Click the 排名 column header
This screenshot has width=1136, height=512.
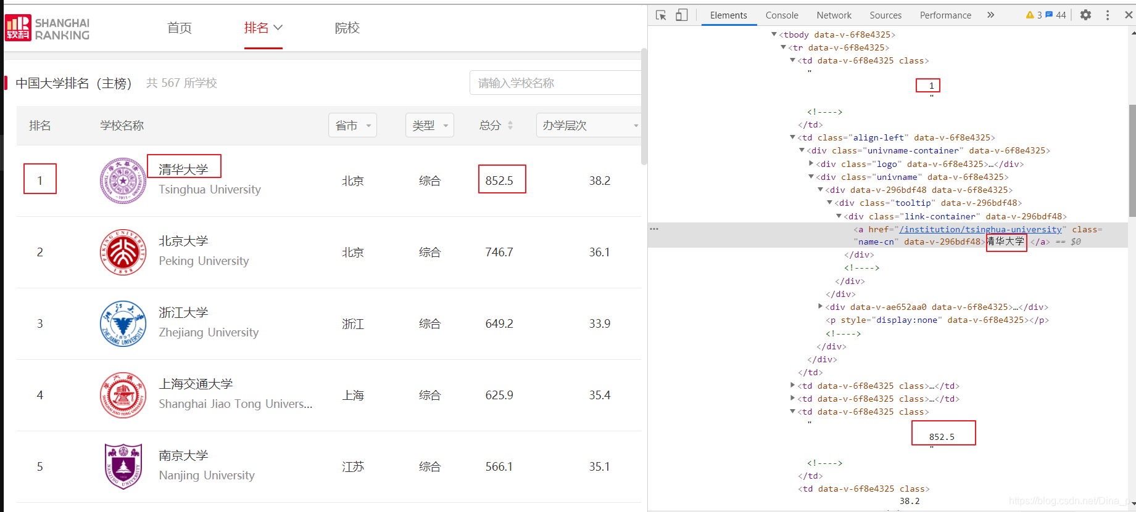click(40, 125)
